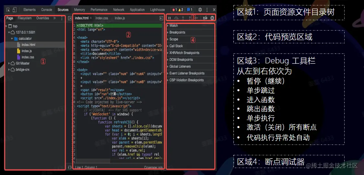Deactivate all breakpoints icon
Image resolution: width=364 pixels, height=175 pixels.
[x=205, y=18]
